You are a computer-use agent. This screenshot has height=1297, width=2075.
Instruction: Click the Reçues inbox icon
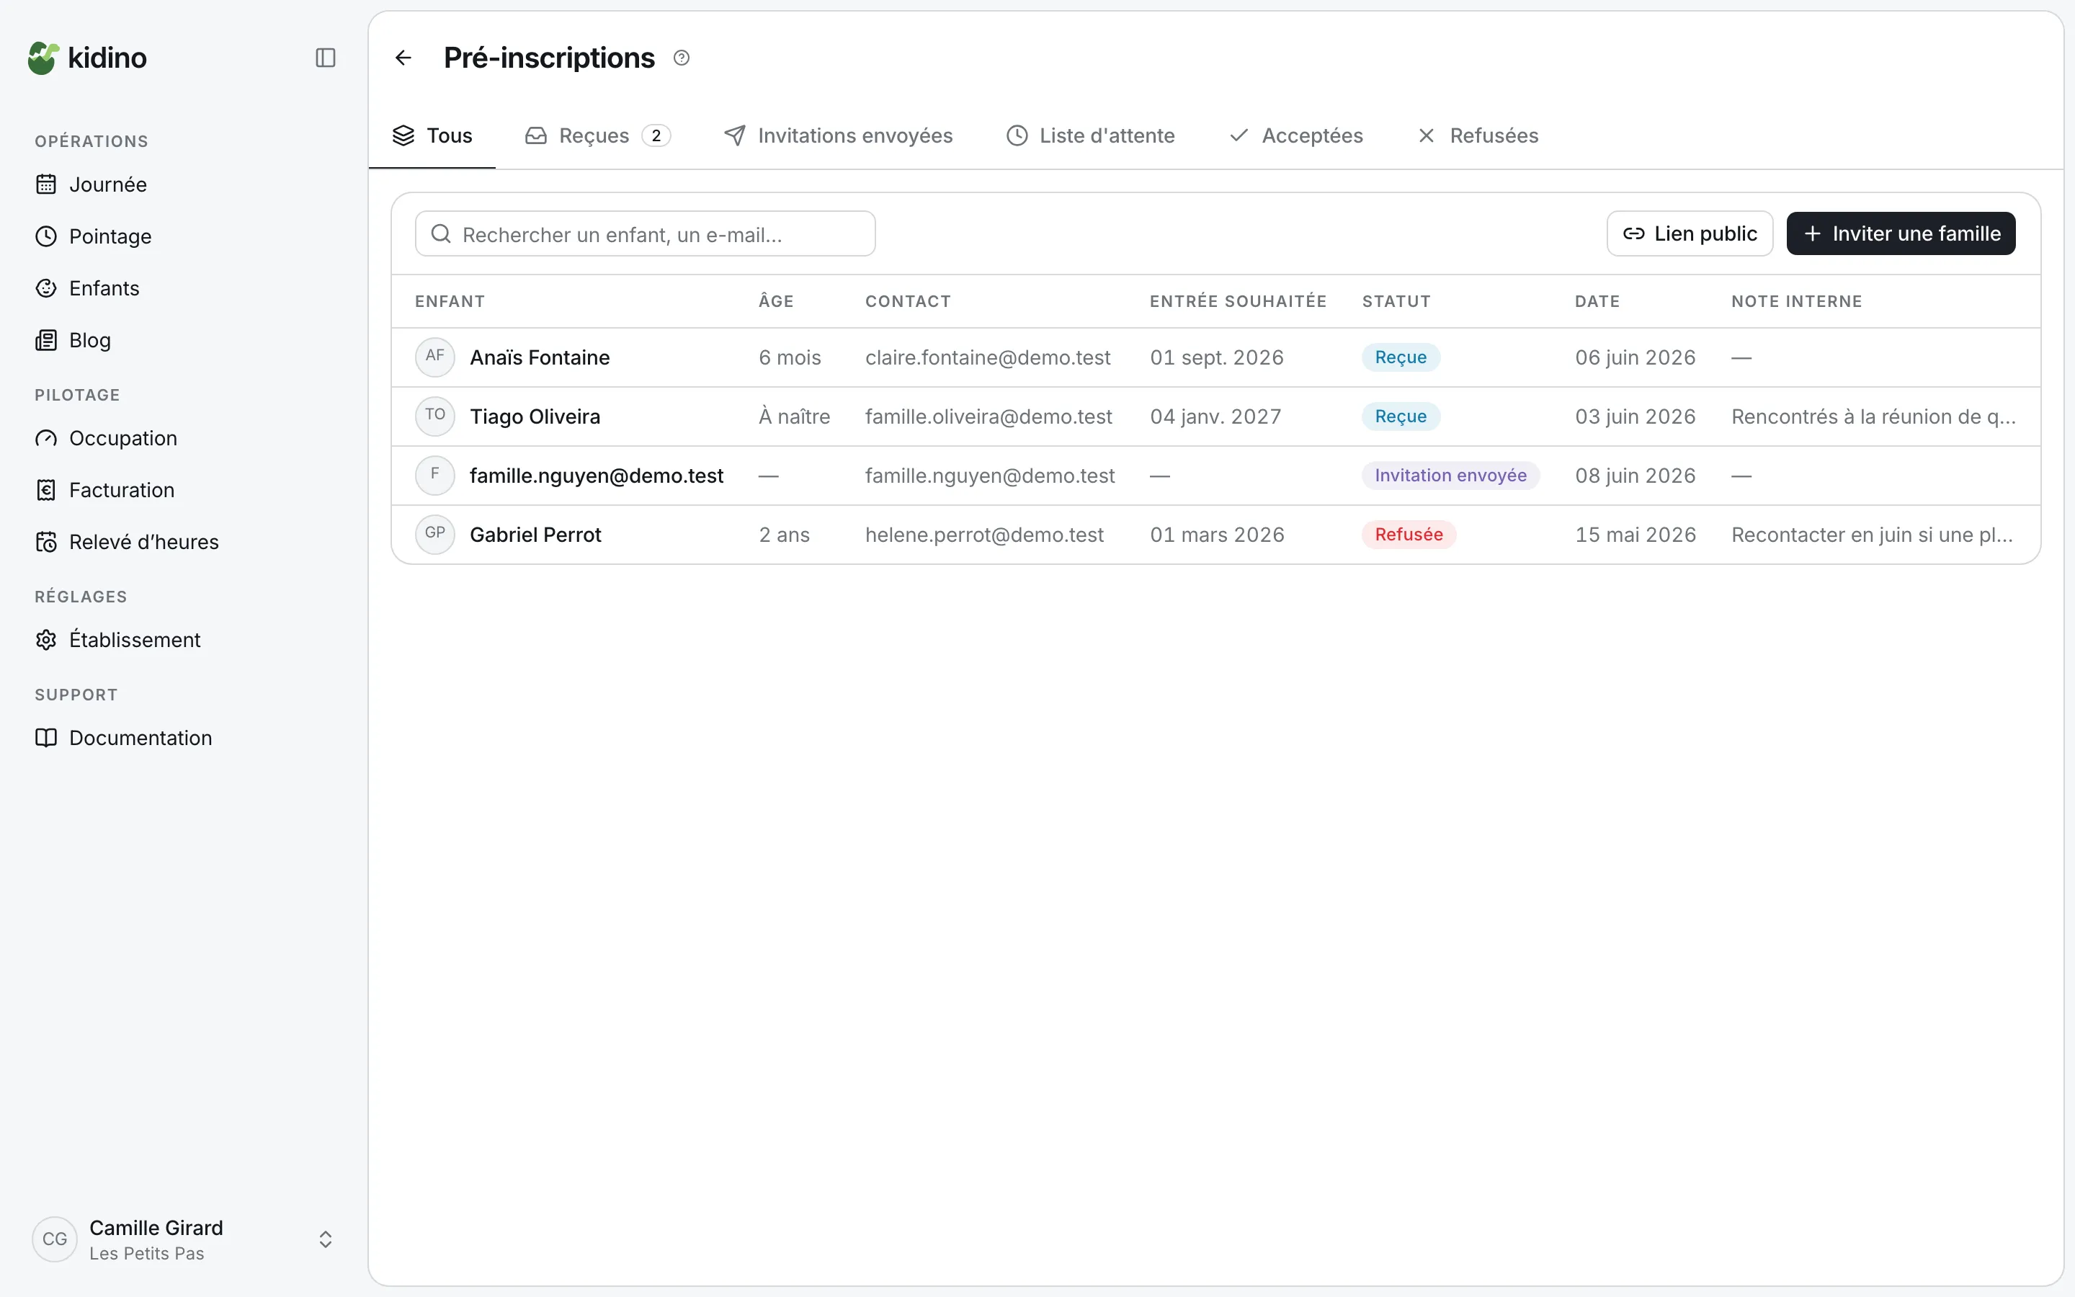pos(536,135)
